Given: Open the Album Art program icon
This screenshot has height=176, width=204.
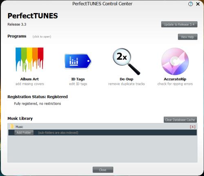Looking at the screenshot, I should click(29, 59).
